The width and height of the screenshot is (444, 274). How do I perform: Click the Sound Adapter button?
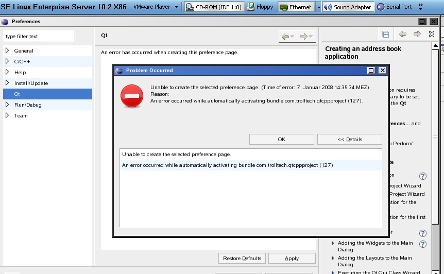point(348,7)
